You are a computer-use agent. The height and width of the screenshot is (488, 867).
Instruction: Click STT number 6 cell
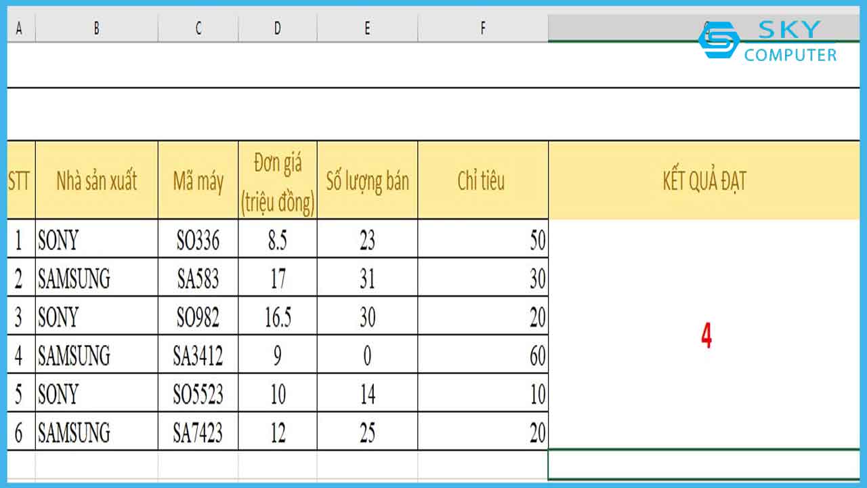click(x=21, y=432)
